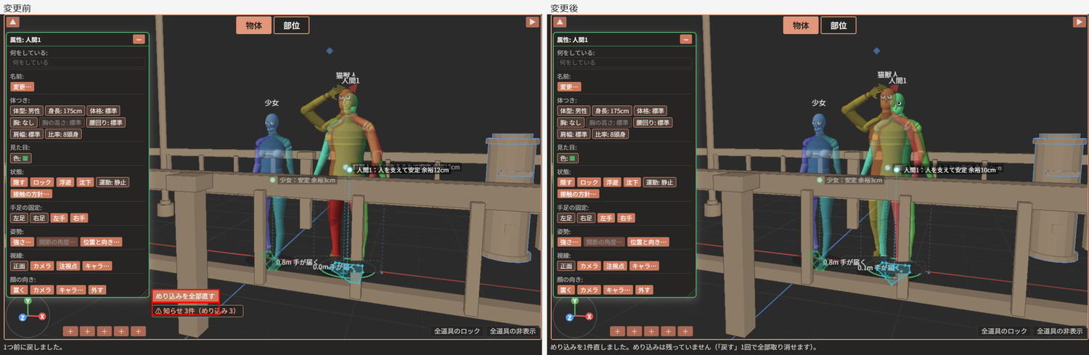This screenshot has width=1089, height=355.
Task: Open 肩幅: 標準 selector in 変更後 panel
Action: coord(574,134)
